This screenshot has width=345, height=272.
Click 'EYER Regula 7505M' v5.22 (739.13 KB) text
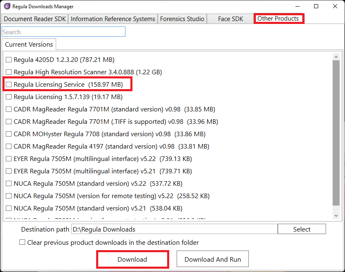tap(103, 158)
